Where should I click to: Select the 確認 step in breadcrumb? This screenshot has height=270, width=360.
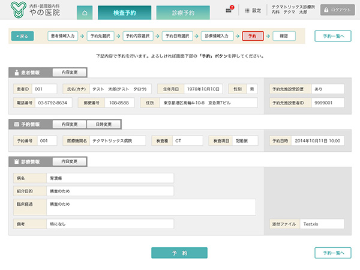point(284,36)
